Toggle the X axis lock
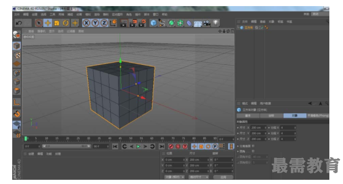The height and width of the screenshot is (184, 343). [x=86, y=23]
